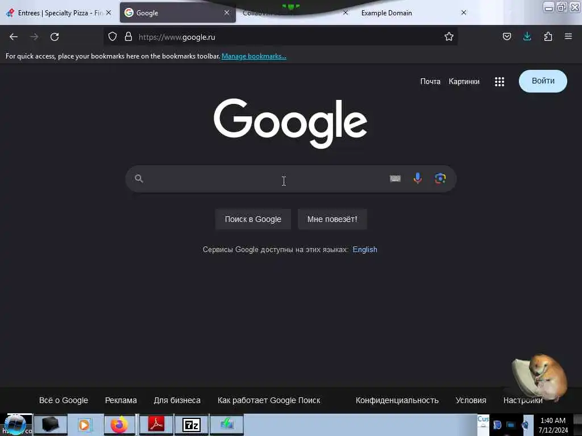The width and height of the screenshot is (582, 436).
Task: Open the Manage bookmarks link
Action: pyautogui.click(x=254, y=56)
